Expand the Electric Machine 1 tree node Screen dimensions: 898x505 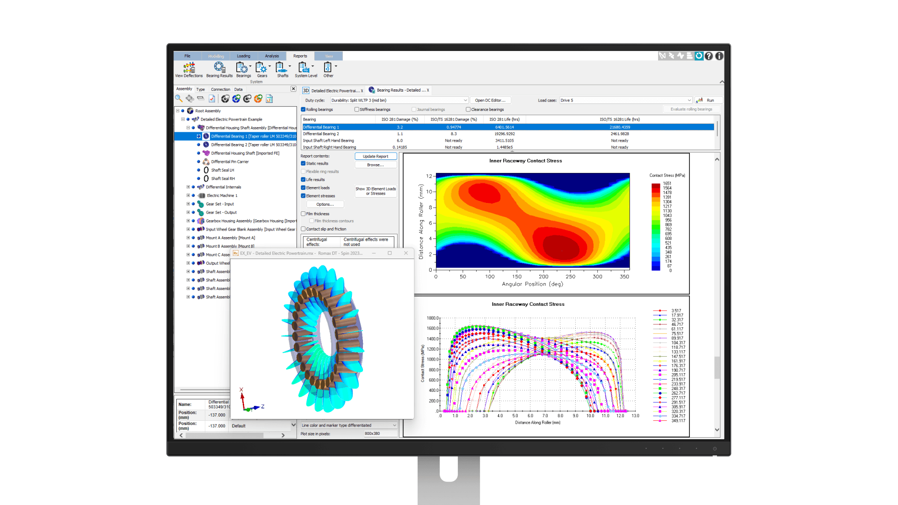click(188, 195)
